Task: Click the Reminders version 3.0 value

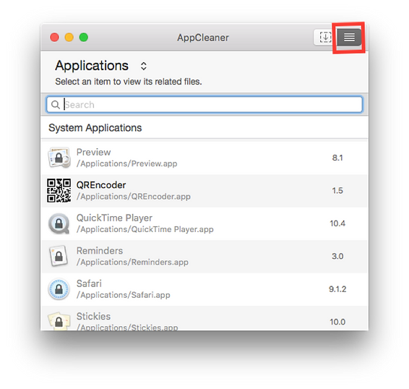Action: pyautogui.click(x=337, y=256)
